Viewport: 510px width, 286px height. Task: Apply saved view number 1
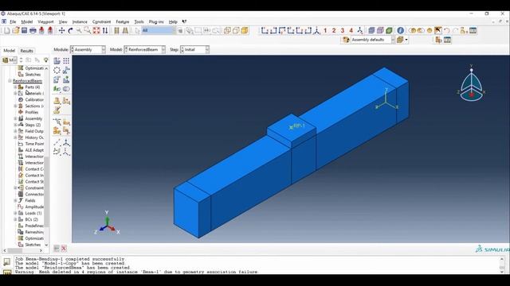325,30
